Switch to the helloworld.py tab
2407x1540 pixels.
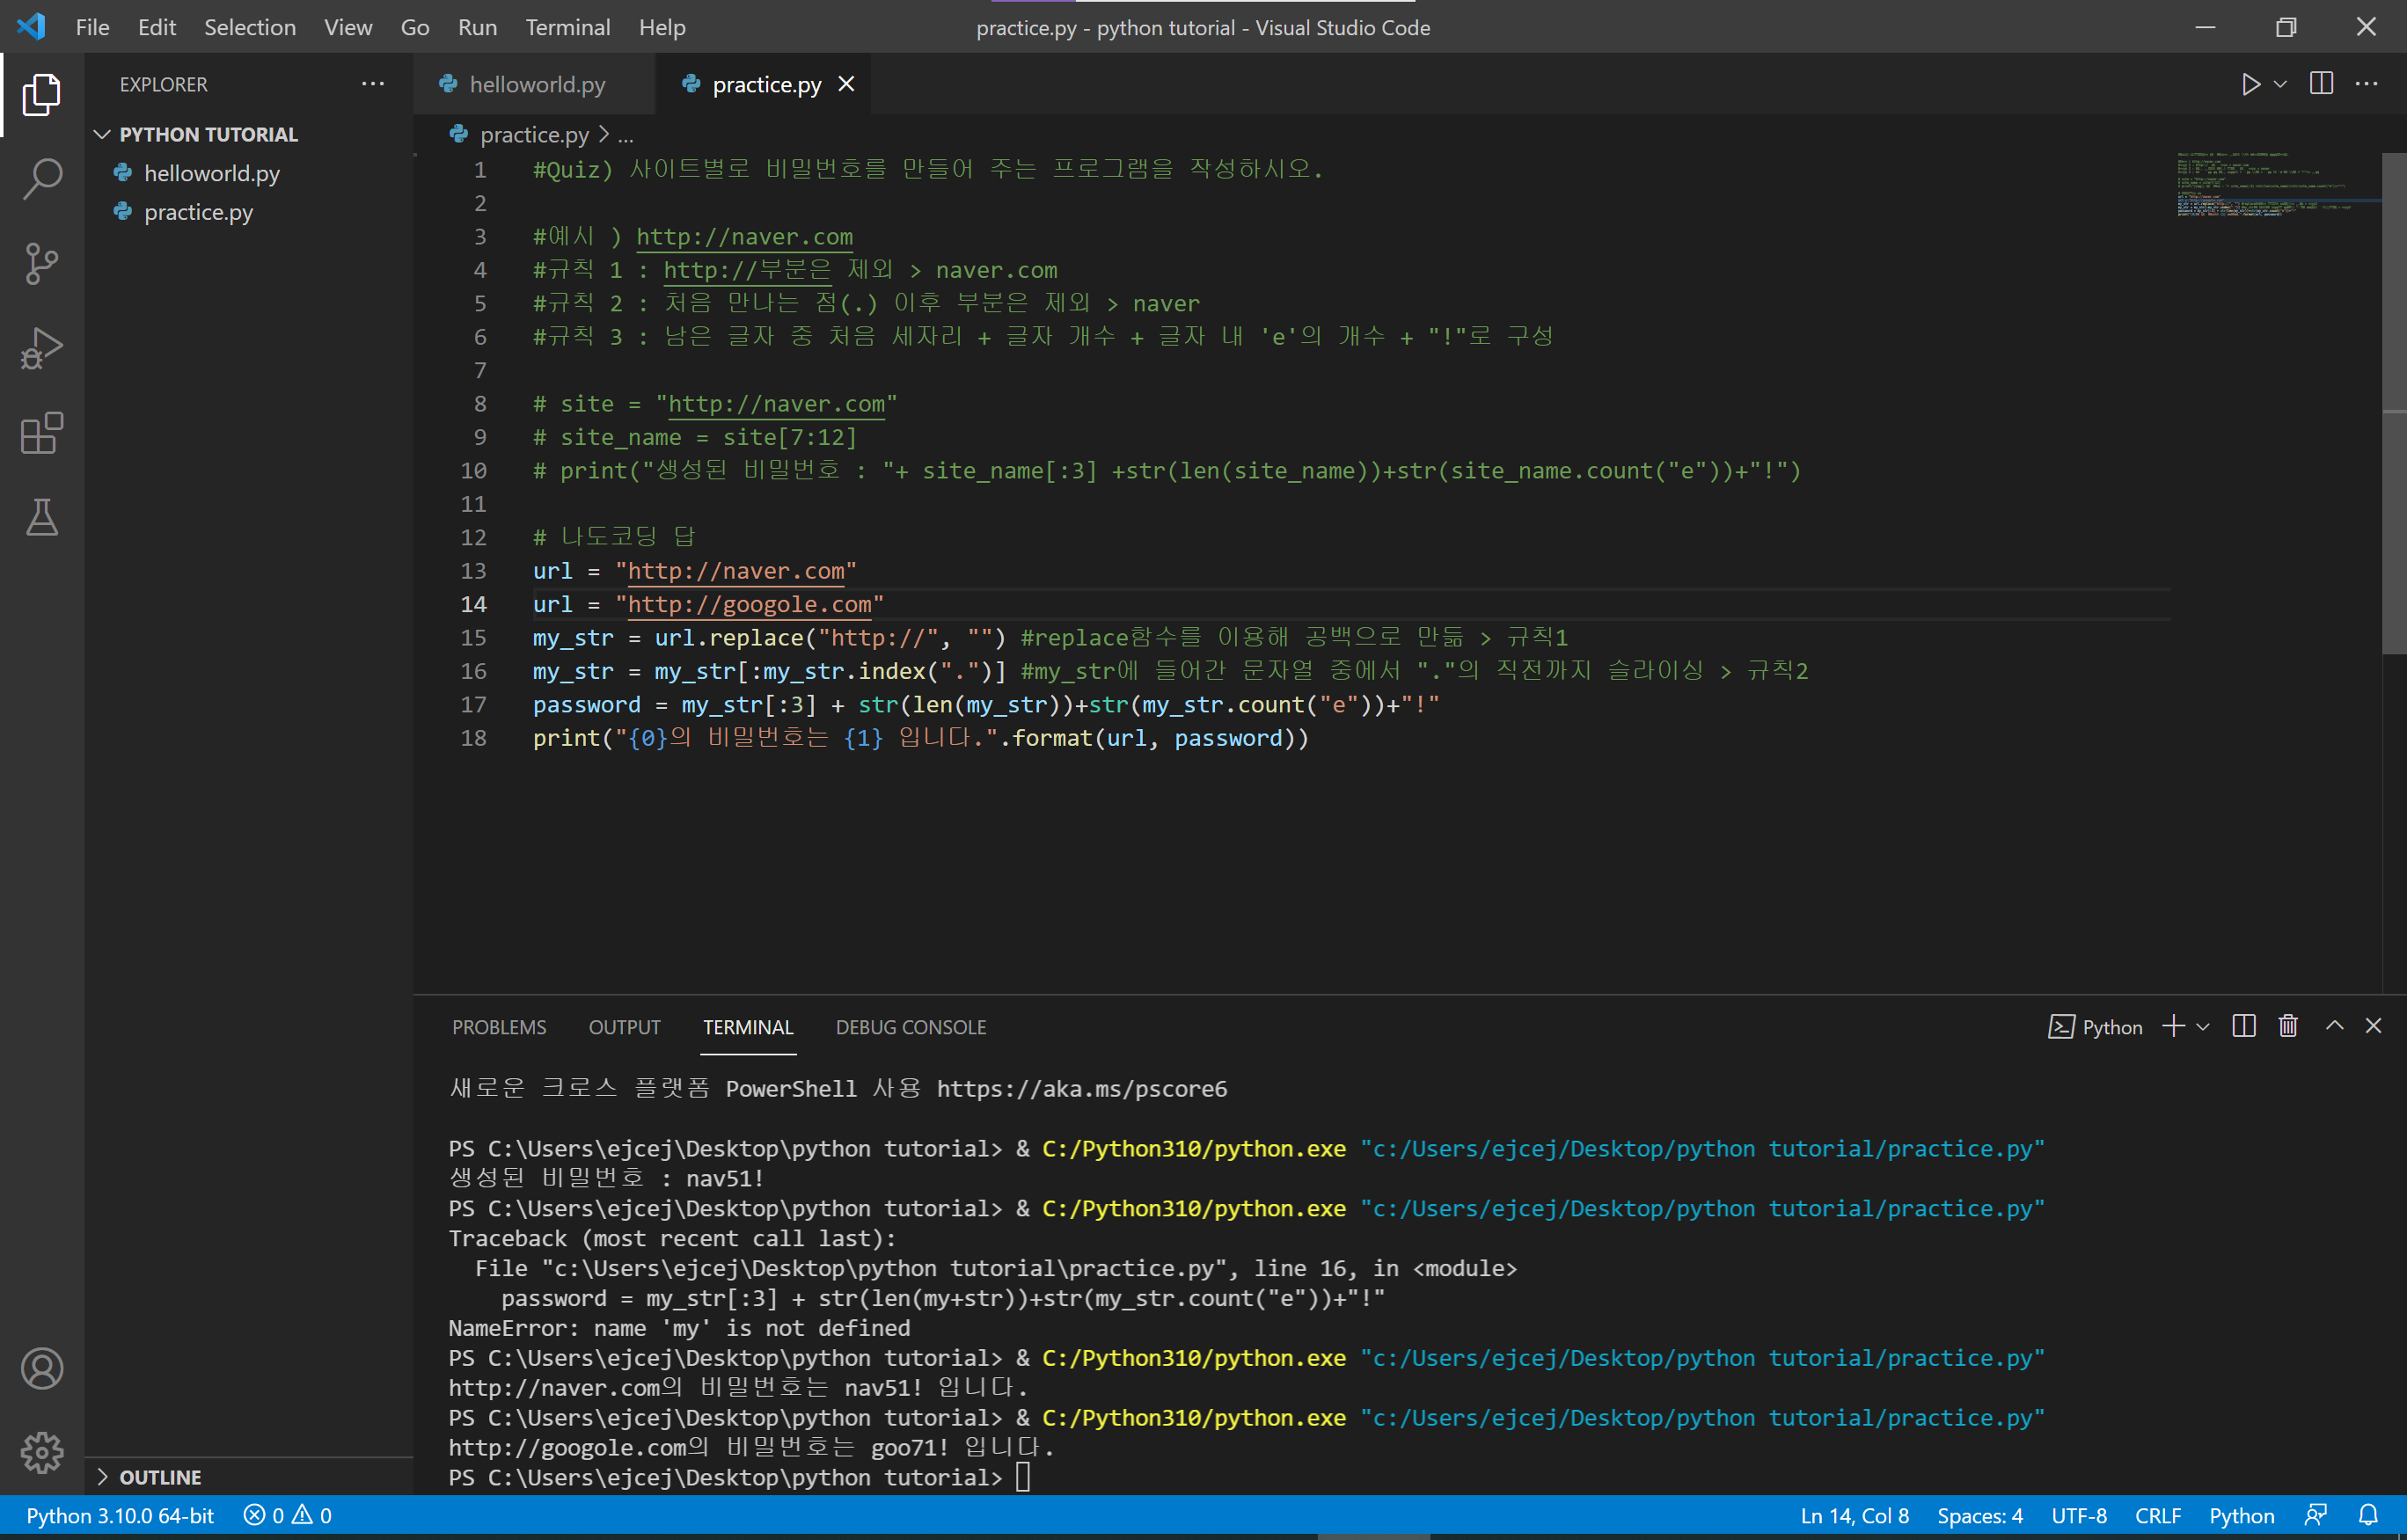click(536, 84)
